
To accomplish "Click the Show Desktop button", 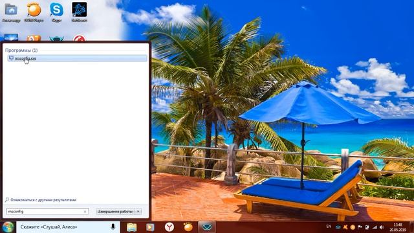I will tap(411, 227).
